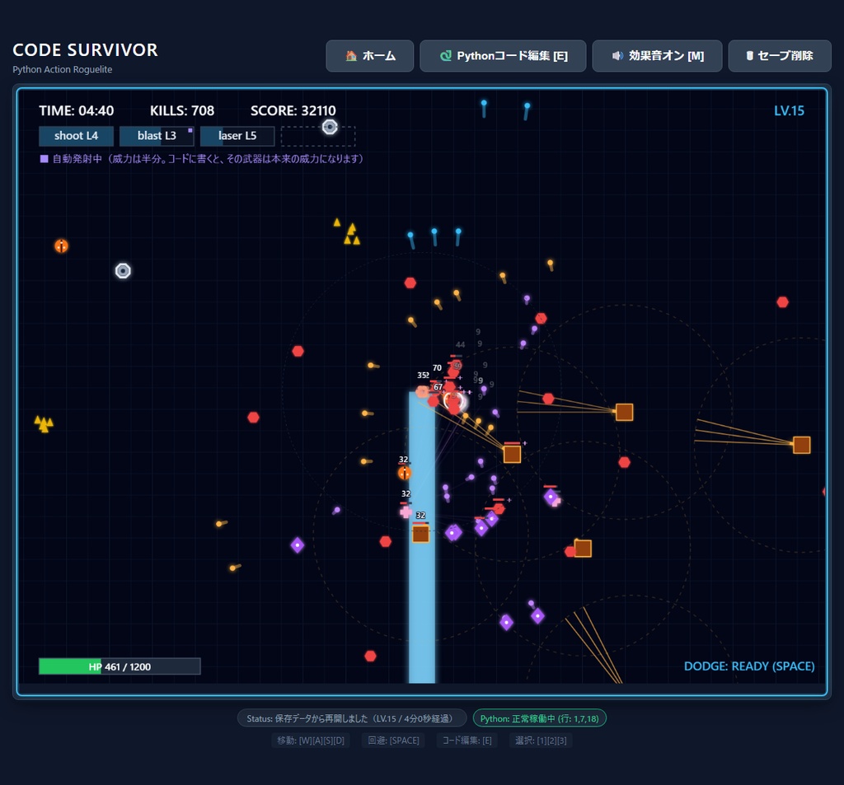Click the Python: 正常稼働中 status pill
Image resolution: width=844 pixels, height=785 pixels.
coord(539,718)
